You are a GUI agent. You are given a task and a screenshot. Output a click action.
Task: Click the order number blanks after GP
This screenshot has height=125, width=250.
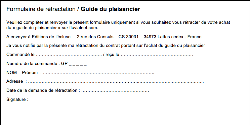(78, 64)
